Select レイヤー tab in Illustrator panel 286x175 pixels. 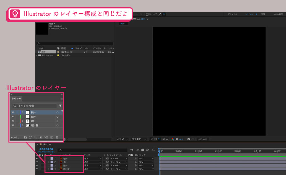pos(16,98)
